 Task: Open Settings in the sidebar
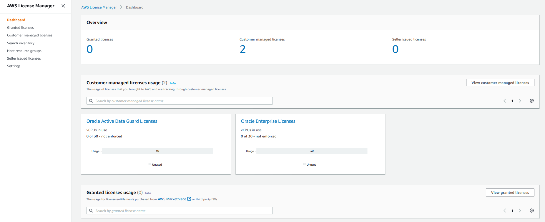[14, 66]
